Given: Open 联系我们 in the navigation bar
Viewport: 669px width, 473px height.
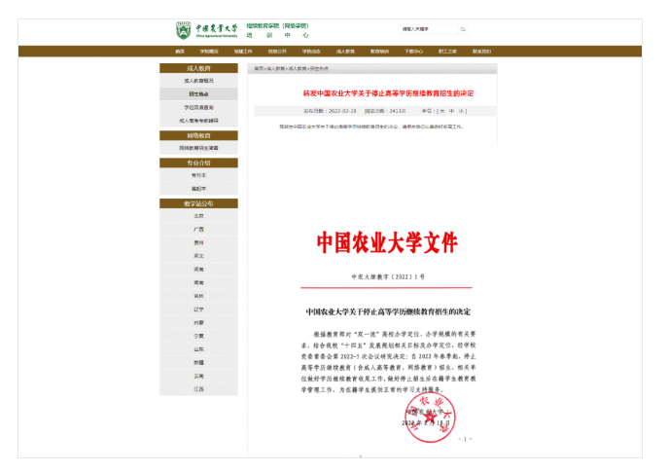Looking at the screenshot, I should pos(481,52).
